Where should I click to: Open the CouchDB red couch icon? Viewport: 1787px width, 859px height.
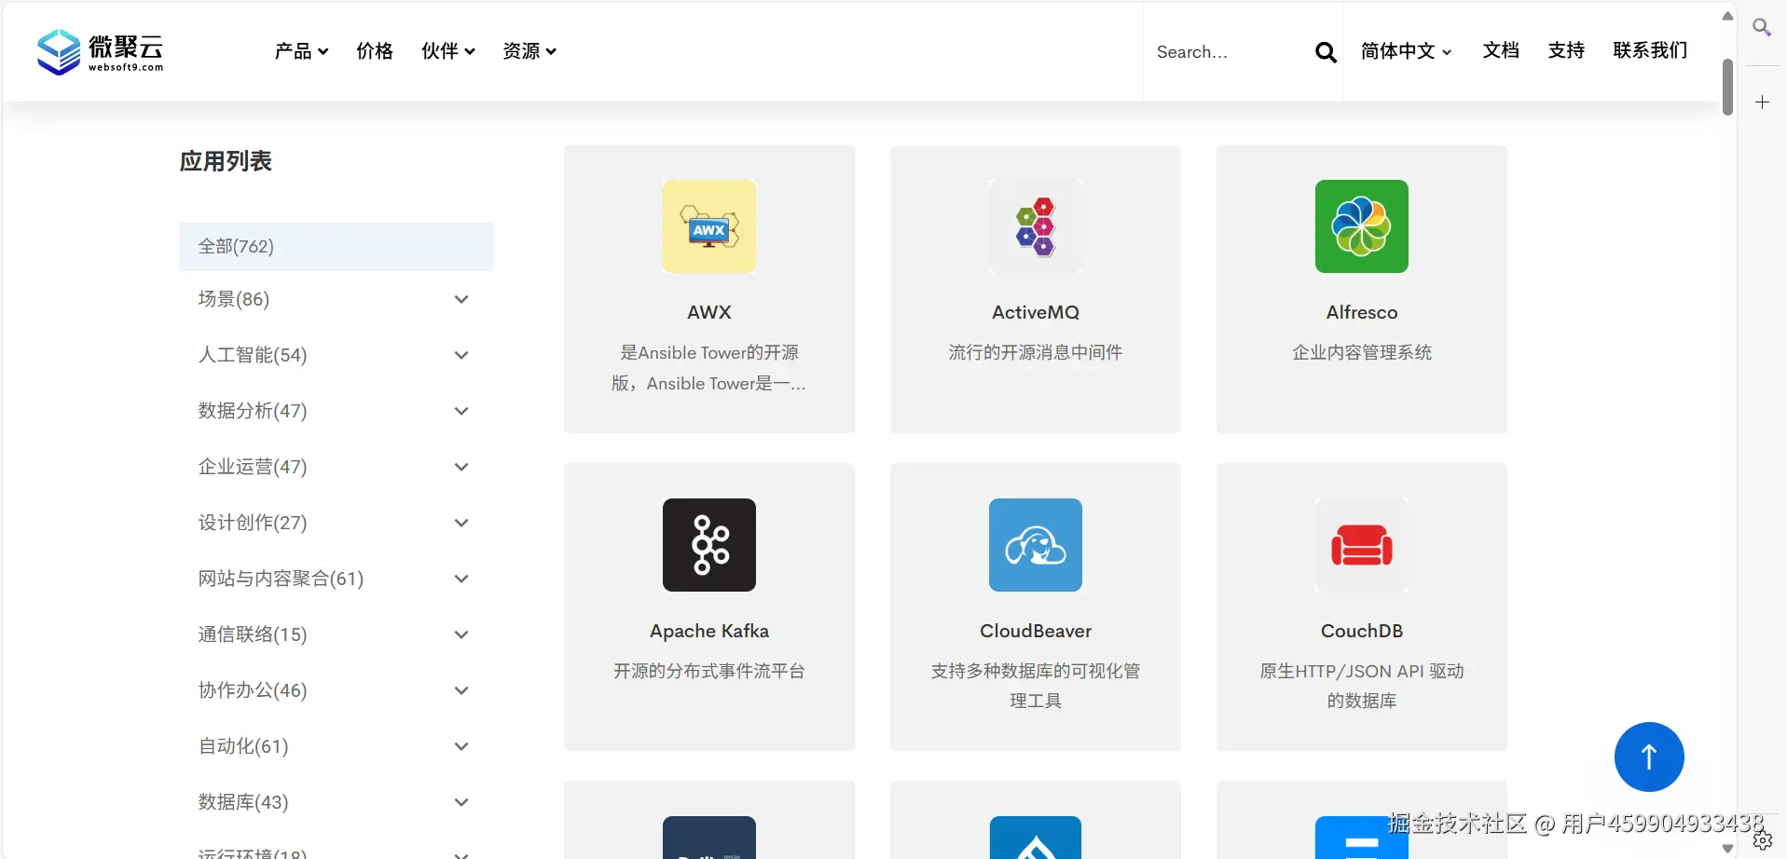click(x=1362, y=545)
